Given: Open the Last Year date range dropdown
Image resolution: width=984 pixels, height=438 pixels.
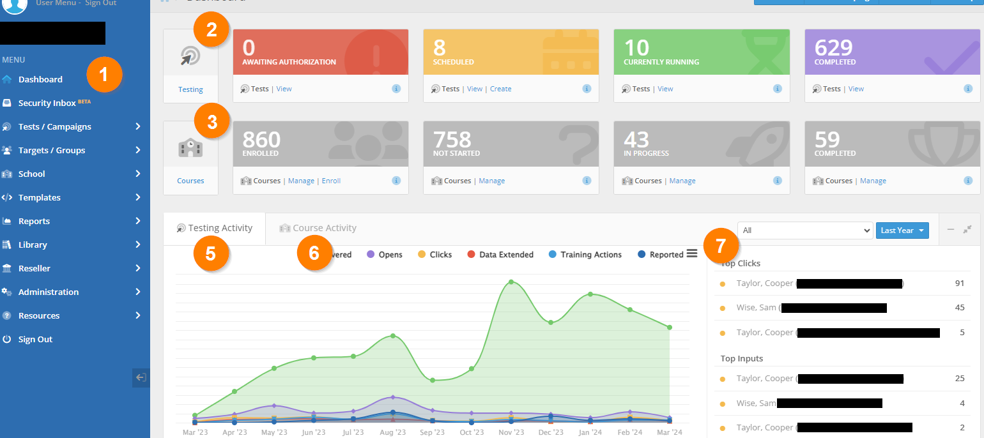Looking at the screenshot, I should [902, 230].
